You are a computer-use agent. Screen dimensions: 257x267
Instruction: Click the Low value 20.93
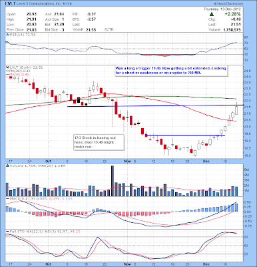pos(31,25)
